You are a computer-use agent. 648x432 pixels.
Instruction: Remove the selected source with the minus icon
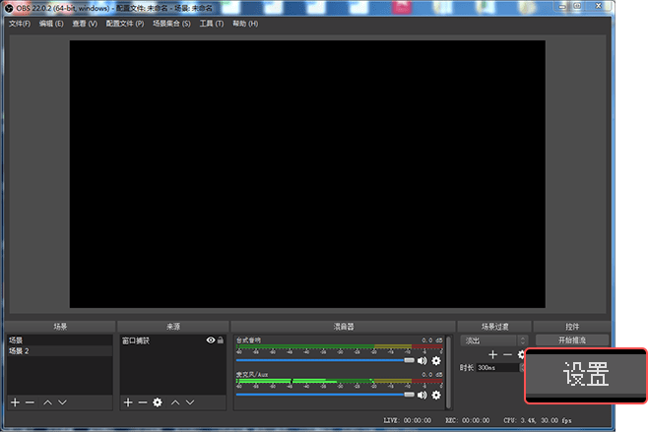click(x=143, y=402)
